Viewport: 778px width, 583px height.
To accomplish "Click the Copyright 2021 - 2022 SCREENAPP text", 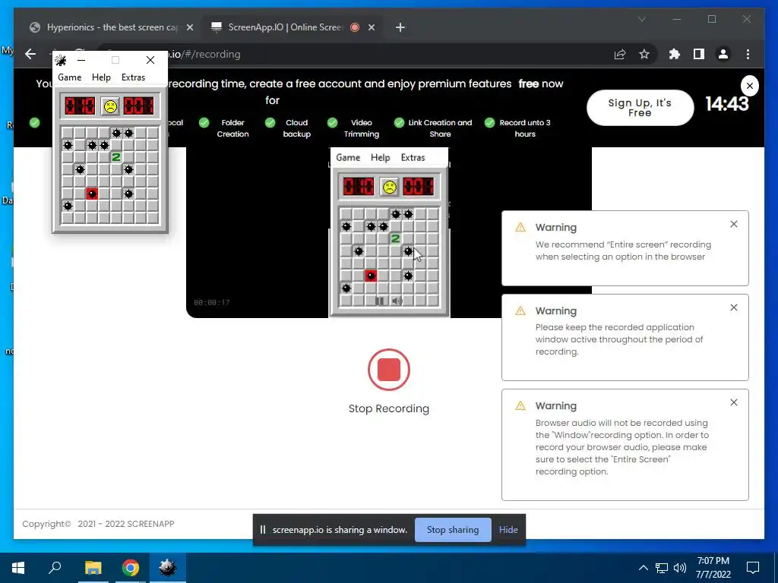I will point(98,524).
